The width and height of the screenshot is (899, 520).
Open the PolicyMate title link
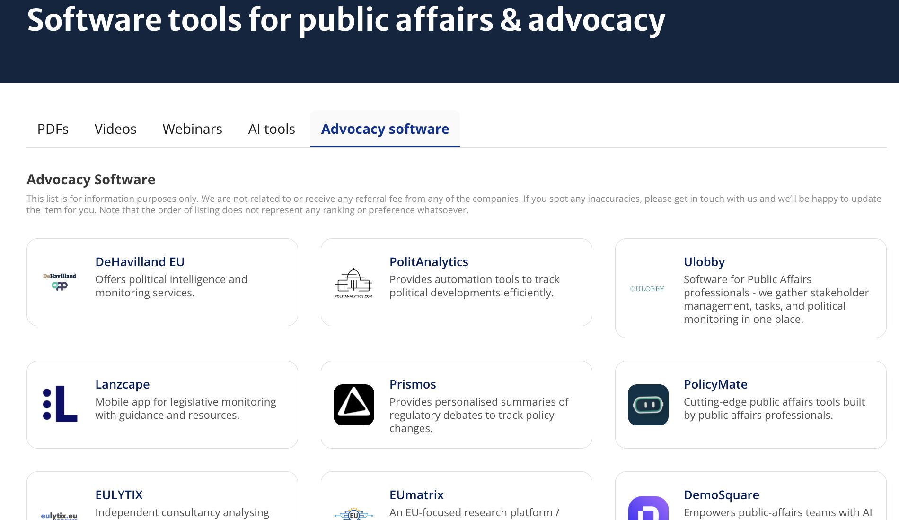point(715,384)
